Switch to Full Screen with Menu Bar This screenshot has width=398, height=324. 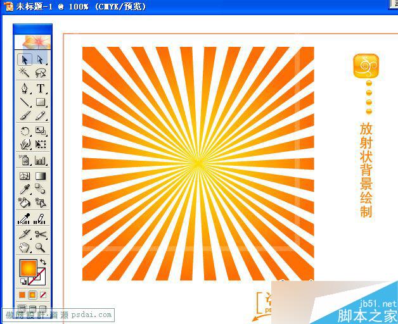click(32, 309)
